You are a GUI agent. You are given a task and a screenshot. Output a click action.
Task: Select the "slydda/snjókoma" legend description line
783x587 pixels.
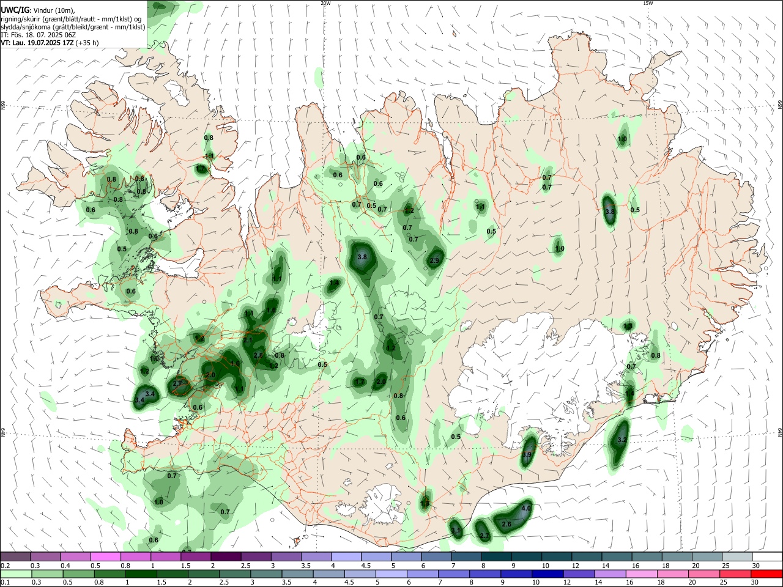pos(73,27)
